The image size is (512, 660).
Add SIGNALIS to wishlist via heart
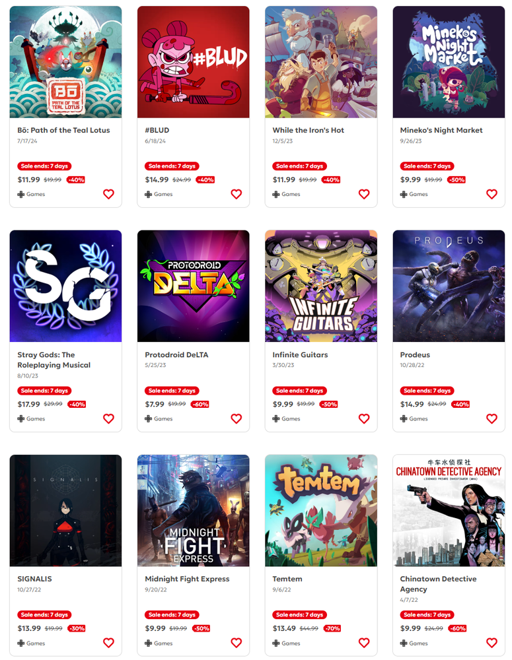coord(109,643)
